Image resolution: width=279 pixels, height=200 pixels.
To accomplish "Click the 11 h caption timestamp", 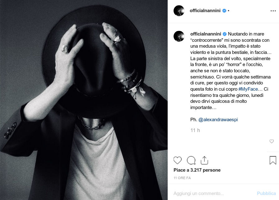I will click(x=195, y=130).
